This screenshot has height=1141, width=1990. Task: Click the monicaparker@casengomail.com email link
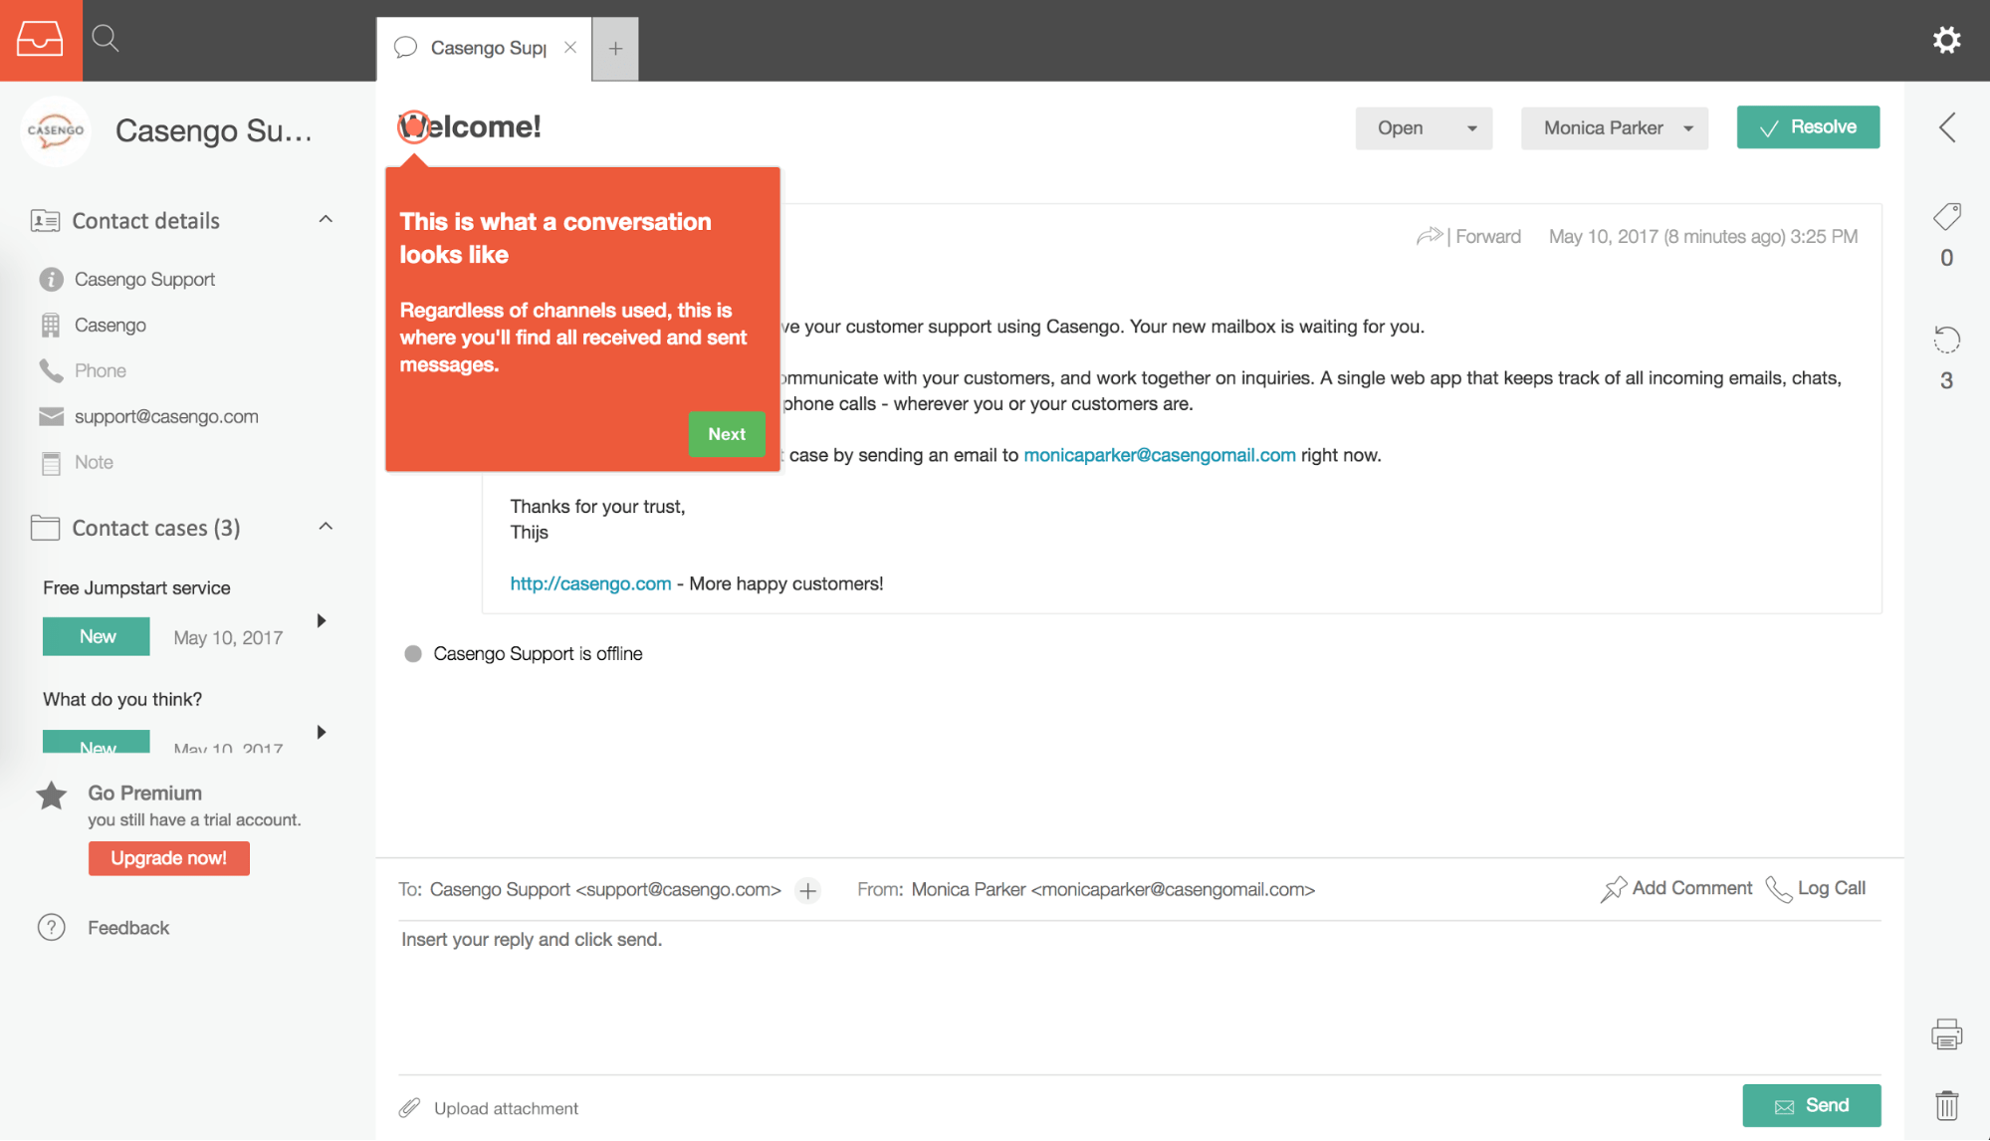(1160, 454)
